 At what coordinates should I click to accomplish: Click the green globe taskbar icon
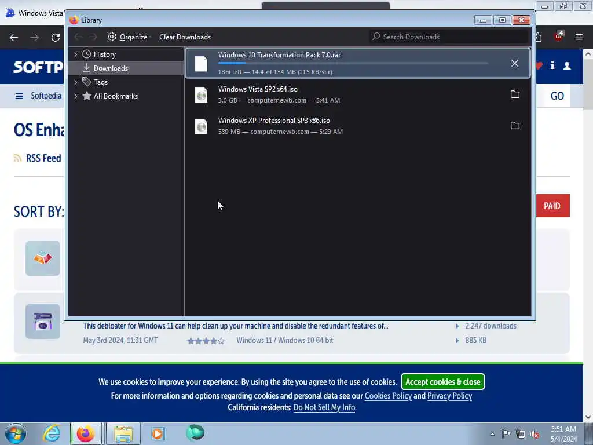point(195,433)
